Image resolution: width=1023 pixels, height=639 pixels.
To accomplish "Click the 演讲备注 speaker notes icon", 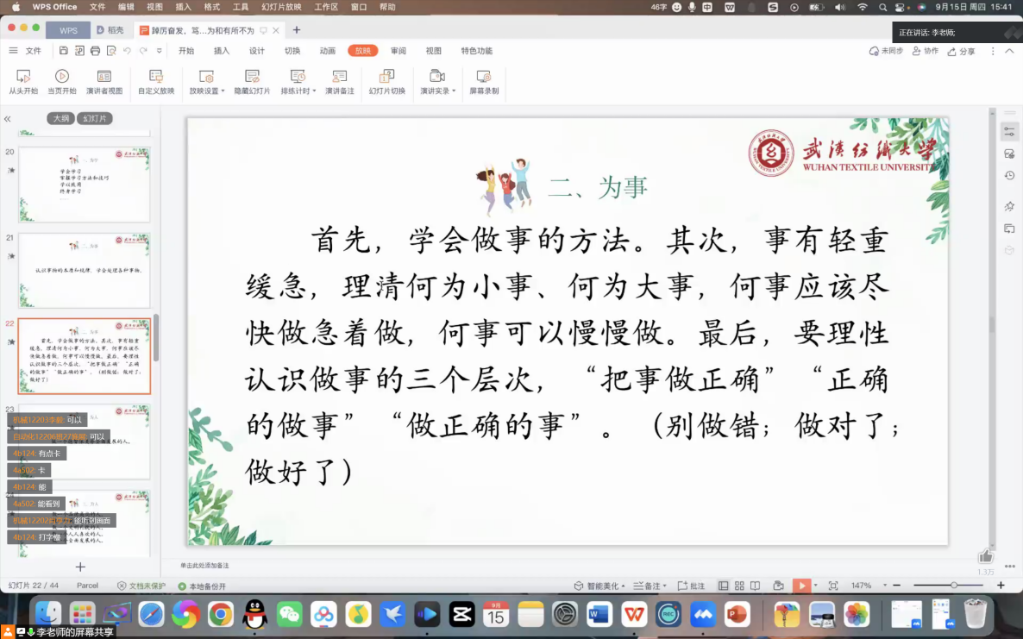I will tap(339, 81).
